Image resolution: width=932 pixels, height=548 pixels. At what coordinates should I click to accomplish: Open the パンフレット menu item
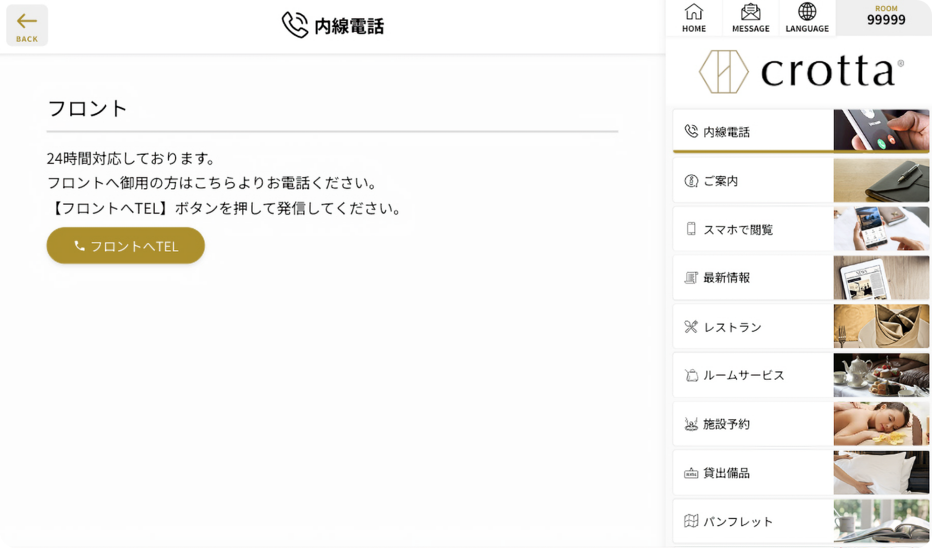point(737,521)
